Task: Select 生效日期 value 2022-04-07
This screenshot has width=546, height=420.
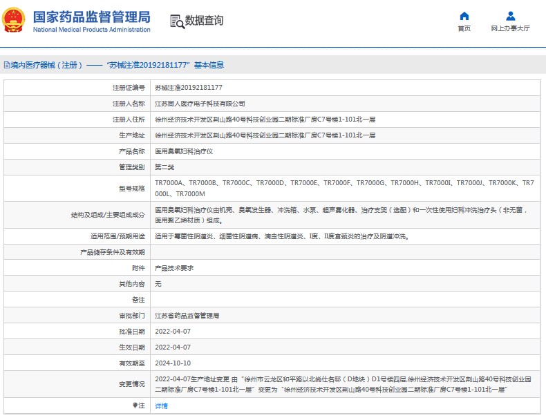Action: 173,347
